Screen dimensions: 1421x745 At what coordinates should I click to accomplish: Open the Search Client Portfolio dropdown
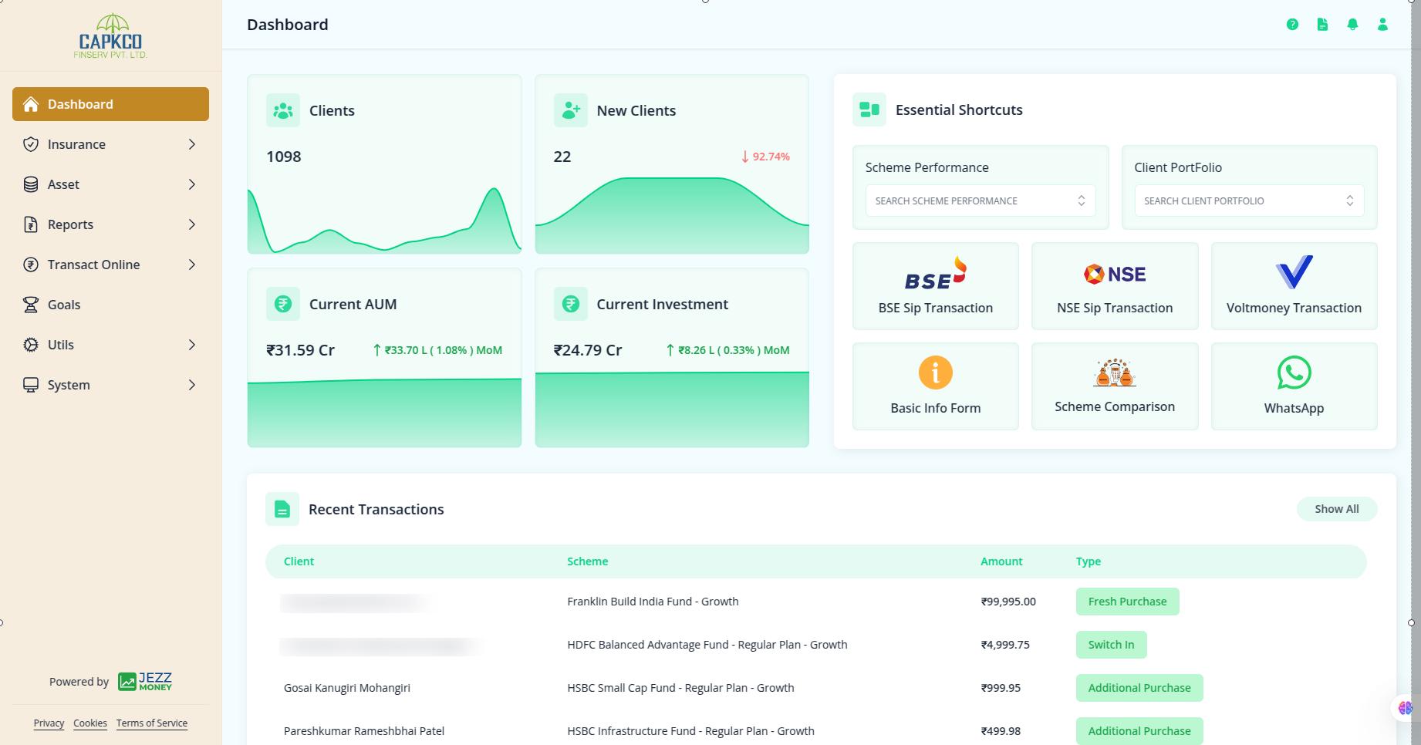tap(1248, 201)
